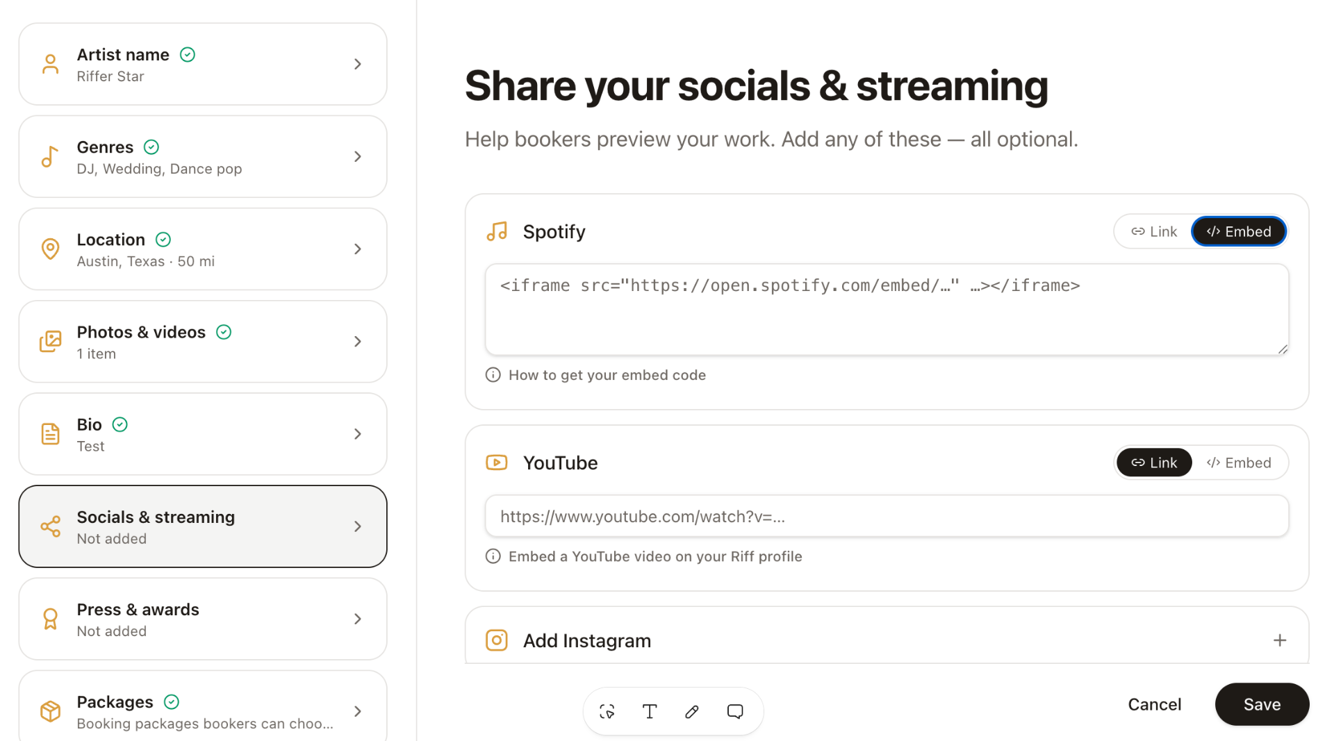The width and height of the screenshot is (1334, 741).
Task: Open Press & awards via its chevron
Action: click(358, 619)
